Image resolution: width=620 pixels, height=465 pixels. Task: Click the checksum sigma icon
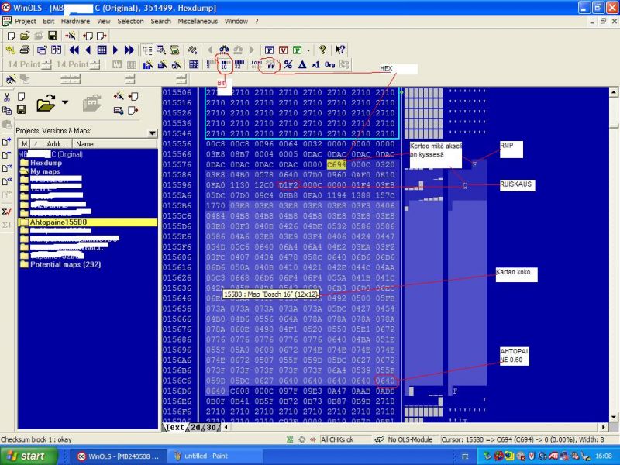7,211
